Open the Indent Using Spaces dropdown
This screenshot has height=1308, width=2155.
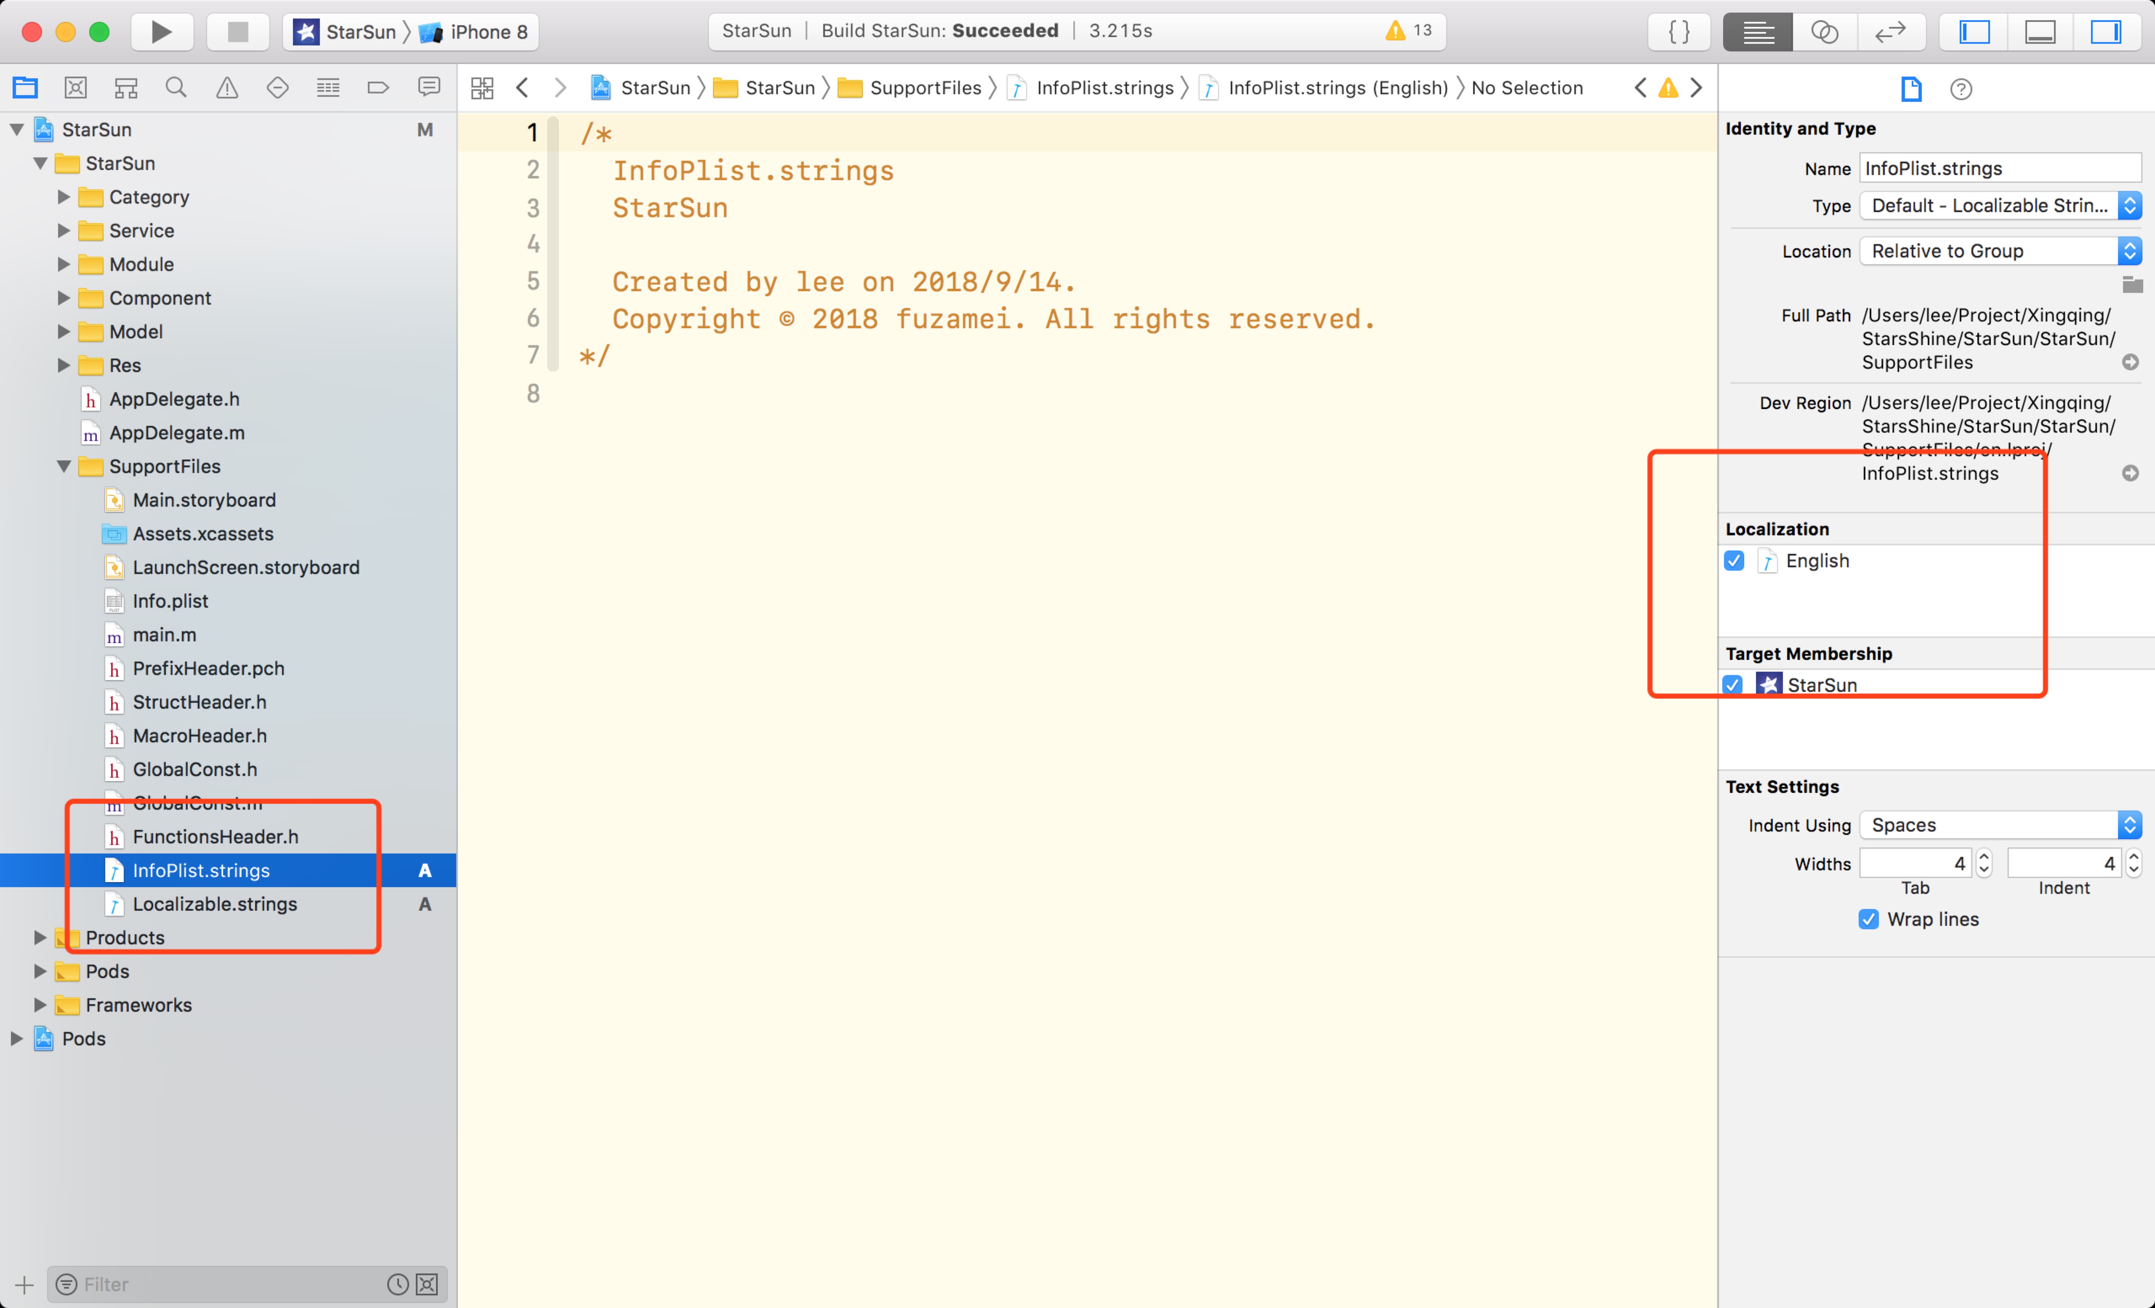[1999, 824]
